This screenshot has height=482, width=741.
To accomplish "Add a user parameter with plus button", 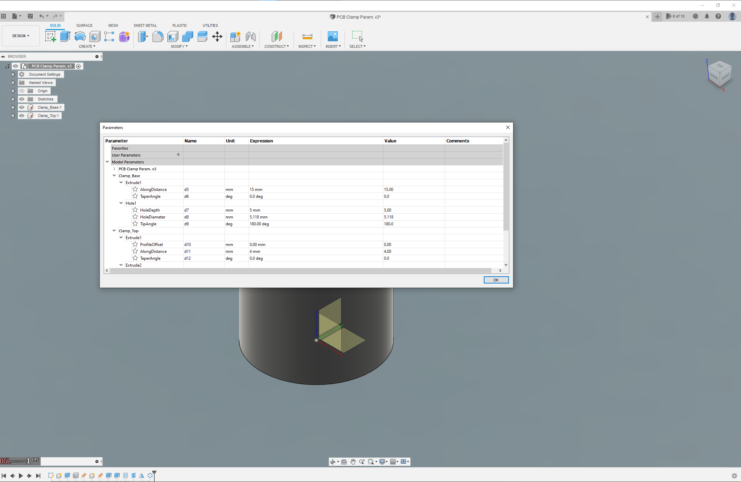I will click(x=178, y=155).
